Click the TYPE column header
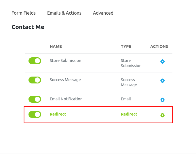The height and width of the screenshot is (154, 196). click(x=126, y=46)
